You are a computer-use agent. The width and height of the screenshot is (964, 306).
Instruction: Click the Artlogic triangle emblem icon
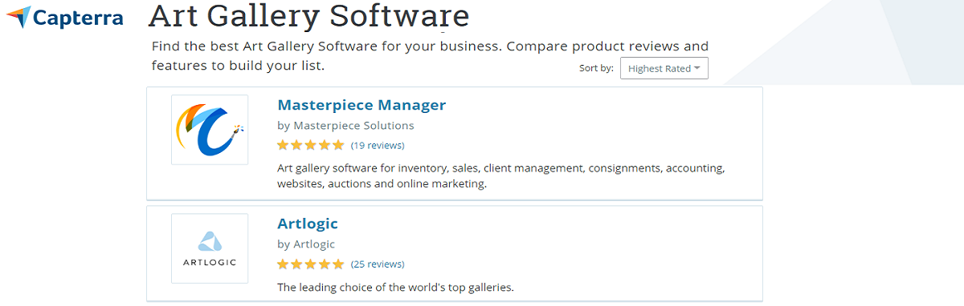[x=210, y=241]
